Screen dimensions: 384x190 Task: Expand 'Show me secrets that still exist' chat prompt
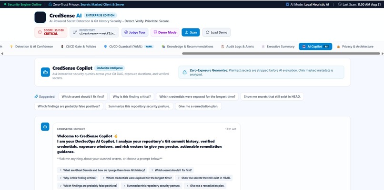[204, 178]
